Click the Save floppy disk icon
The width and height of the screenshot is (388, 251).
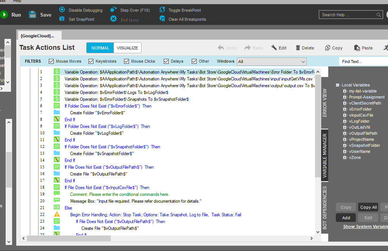33,15
